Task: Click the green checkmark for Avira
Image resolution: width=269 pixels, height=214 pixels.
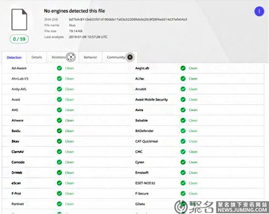Action: pos(183,110)
